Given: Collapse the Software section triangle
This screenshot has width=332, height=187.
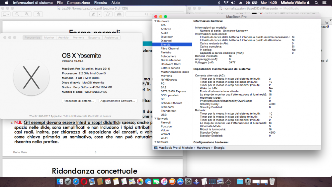Looking at the screenshot, I should point(155,142).
